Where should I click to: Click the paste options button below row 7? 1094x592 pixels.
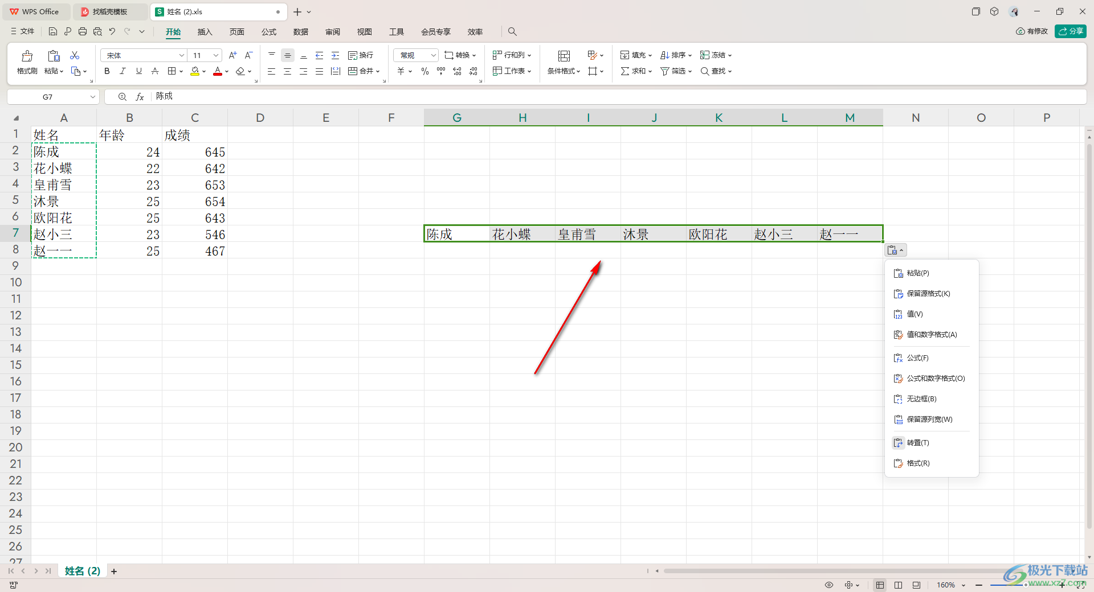tap(895, 250)
